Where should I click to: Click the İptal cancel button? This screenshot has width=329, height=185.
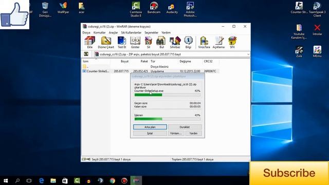click(x=150, y=133)
